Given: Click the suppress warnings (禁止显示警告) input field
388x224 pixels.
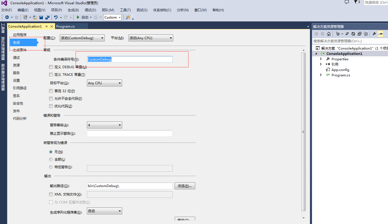Looking at the screenshot, I should tap(130, 134).
